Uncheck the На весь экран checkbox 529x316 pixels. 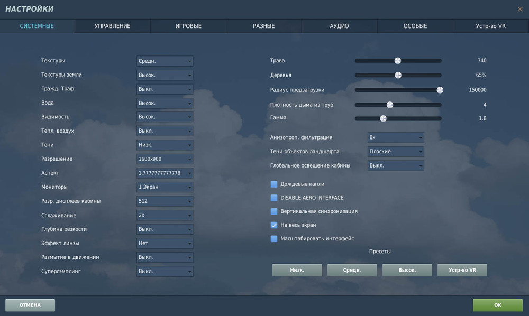[274, 225]
